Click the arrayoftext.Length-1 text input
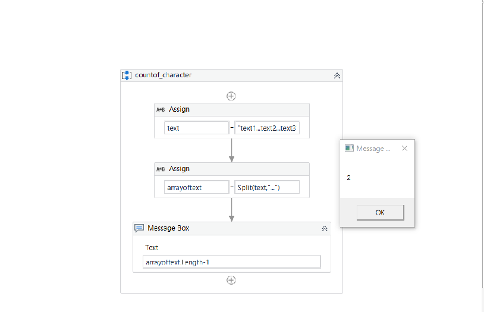 click(231, 262)
